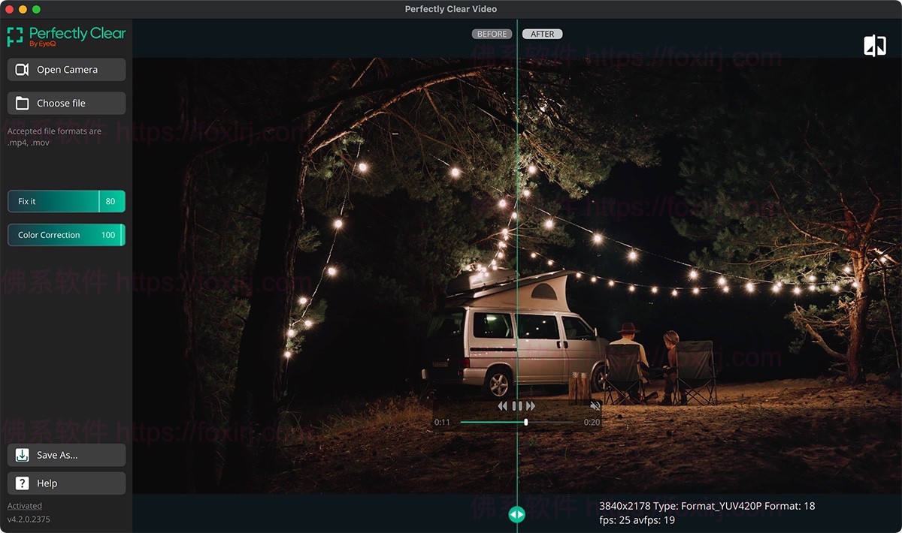
Task: Switch to the BEFORE view
Action: (x=492, y=34)
